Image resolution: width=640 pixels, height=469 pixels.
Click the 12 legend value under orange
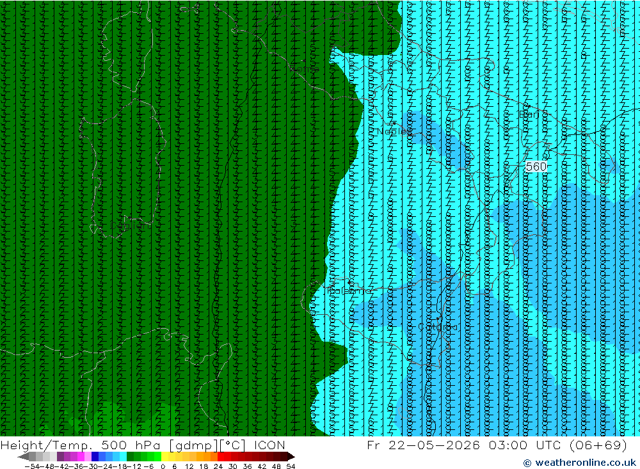pos(189,466)
